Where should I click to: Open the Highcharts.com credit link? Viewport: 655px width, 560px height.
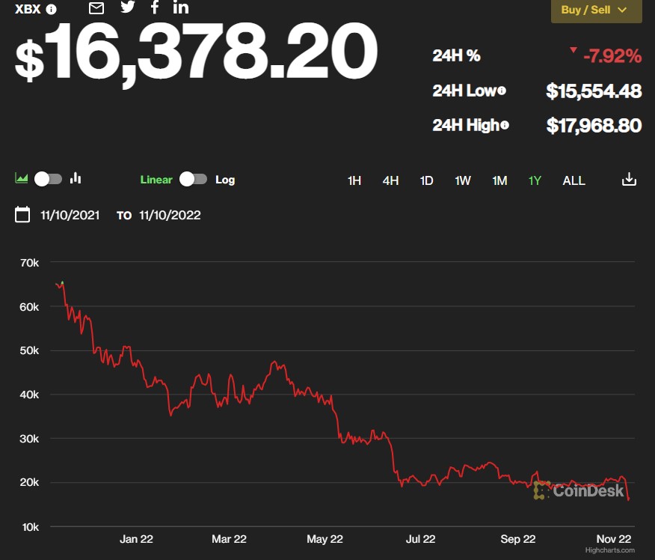(x=608, y=550)
